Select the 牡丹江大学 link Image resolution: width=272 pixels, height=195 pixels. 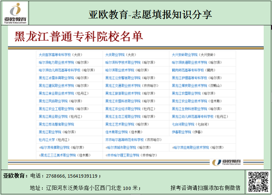(47, 140)
